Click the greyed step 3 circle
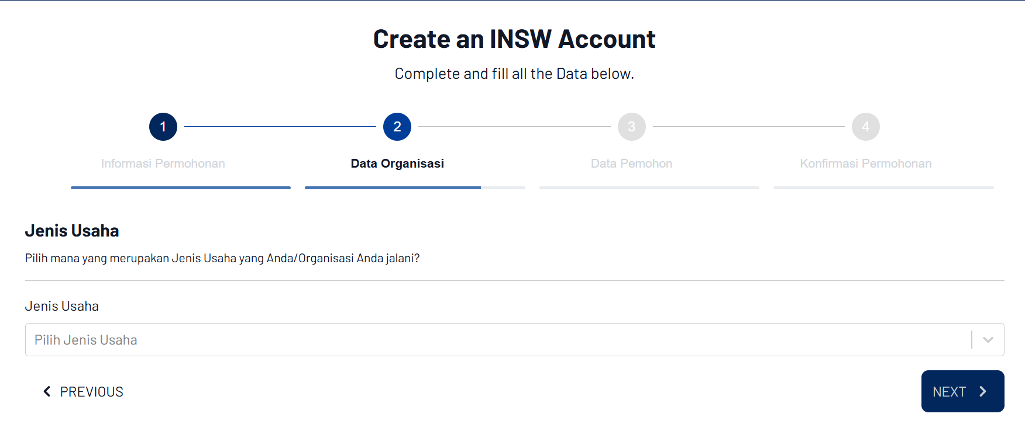1025x424 pixels. (x=632, y=127)
